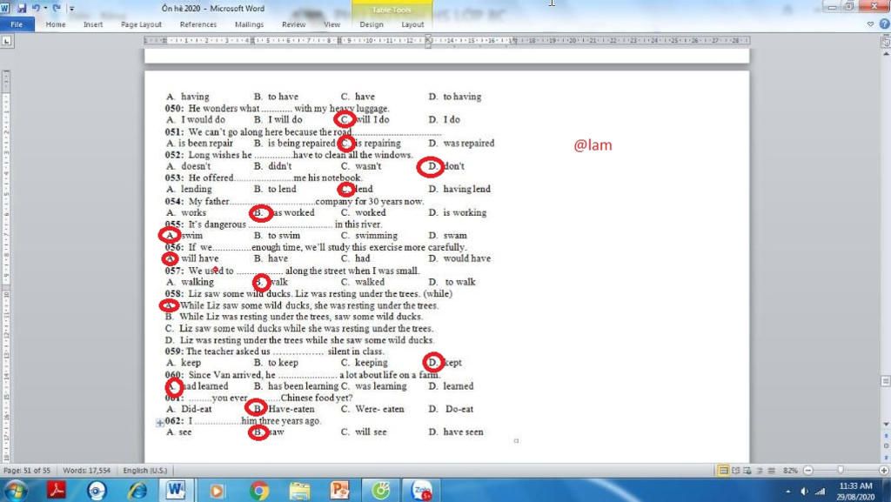Open the Page Layout tab

coord(142,24)
